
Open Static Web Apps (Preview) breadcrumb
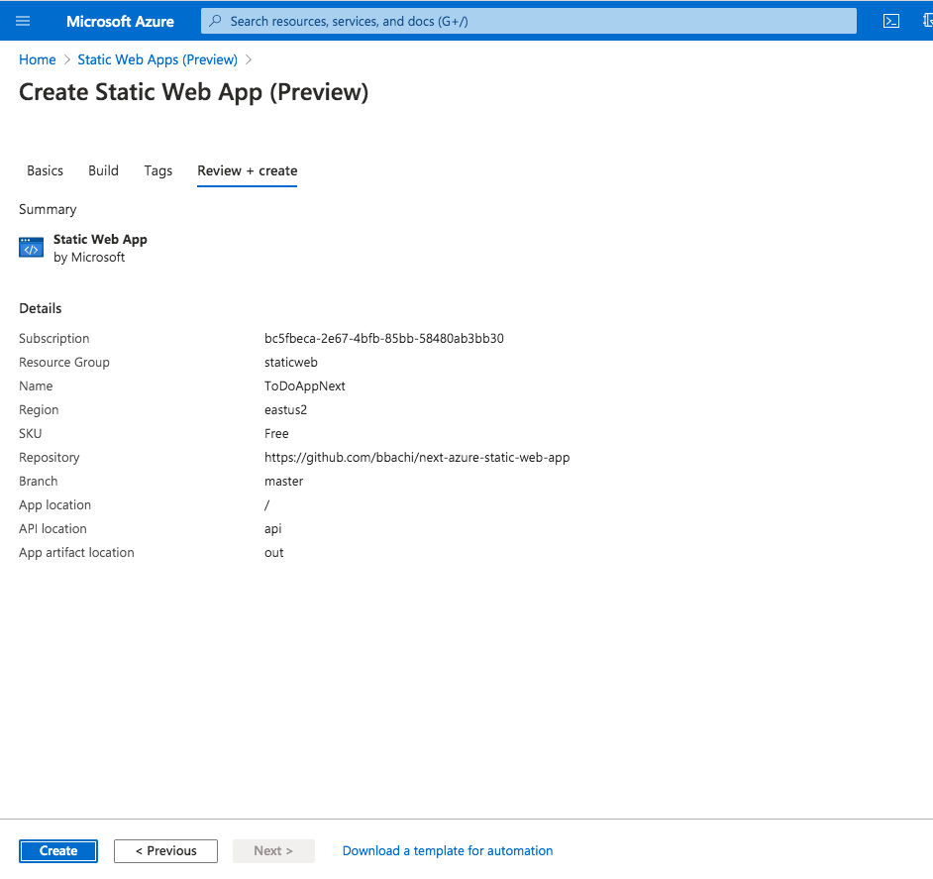(157, 59)
